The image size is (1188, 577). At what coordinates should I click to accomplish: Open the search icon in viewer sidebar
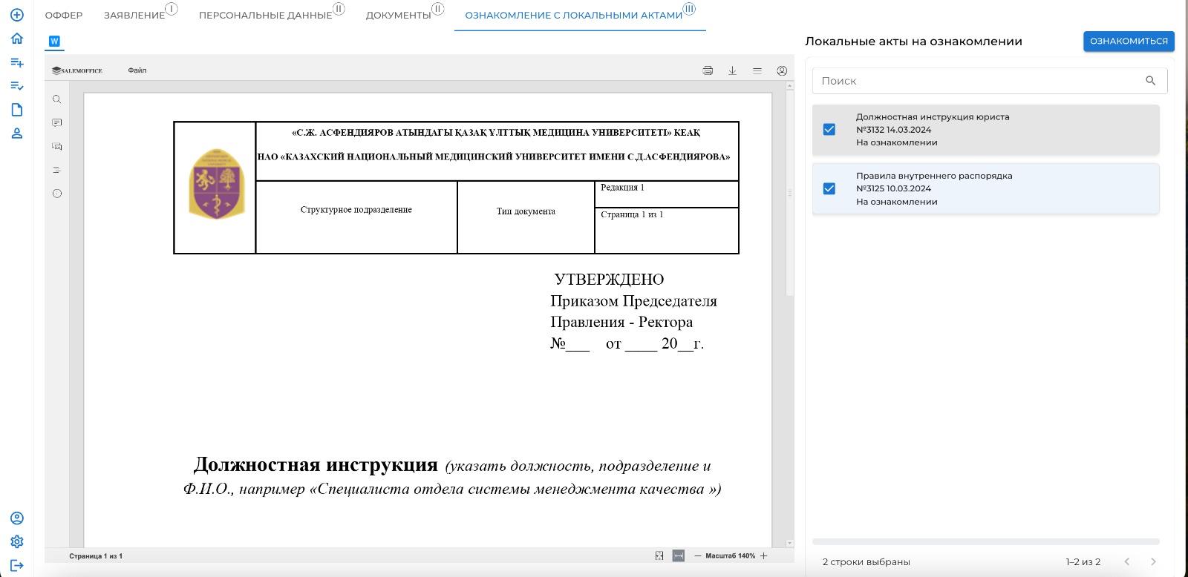57,99
